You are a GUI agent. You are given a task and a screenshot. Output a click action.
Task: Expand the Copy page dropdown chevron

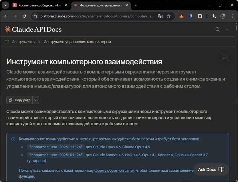(36, 100)
